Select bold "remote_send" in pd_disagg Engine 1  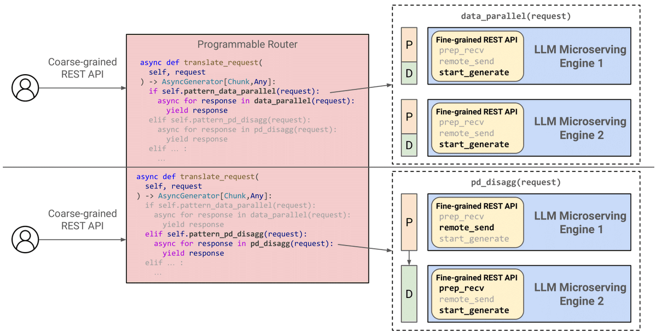tap(467, 228)
